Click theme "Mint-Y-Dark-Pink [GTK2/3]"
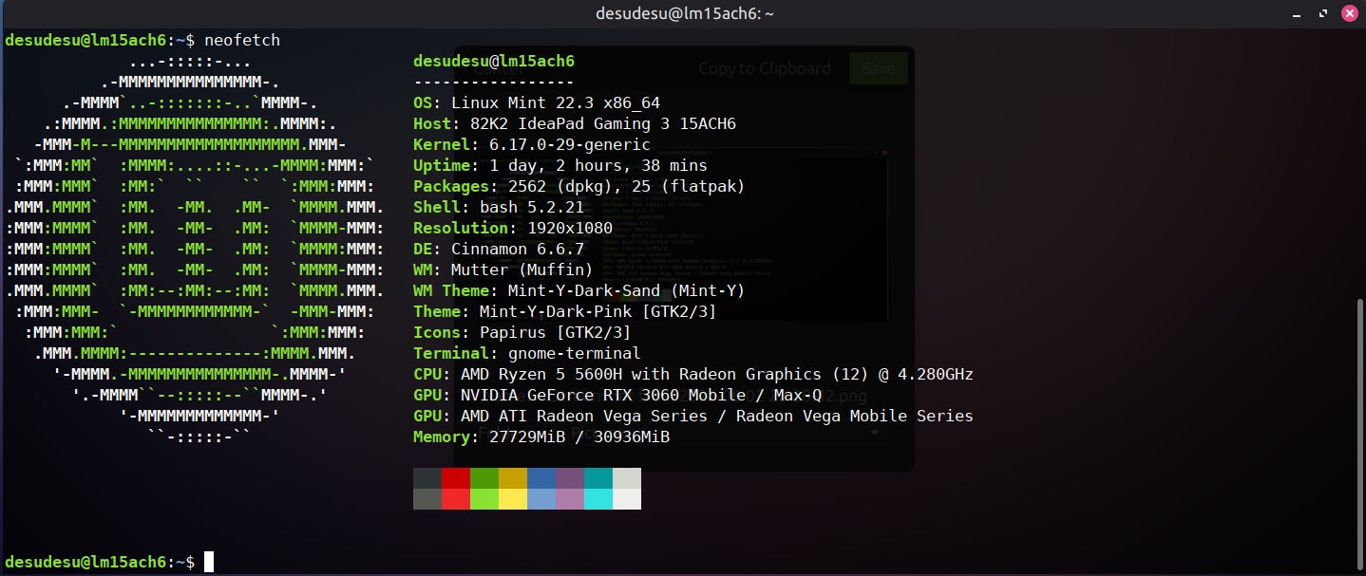 598,312
